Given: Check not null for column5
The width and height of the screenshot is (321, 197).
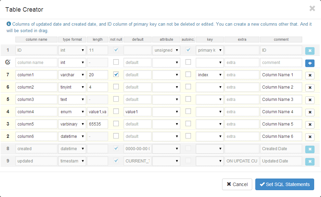Looking at the screenshot, I should pos(116,124).
